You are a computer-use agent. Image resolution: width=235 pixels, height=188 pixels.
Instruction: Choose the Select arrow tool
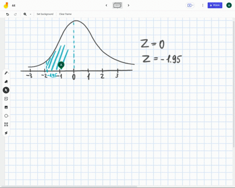tap(6, 90)
